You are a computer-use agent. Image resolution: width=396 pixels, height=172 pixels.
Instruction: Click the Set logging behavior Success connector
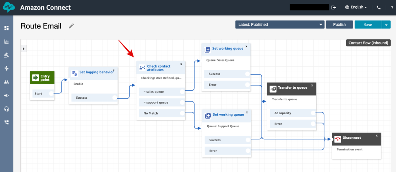[114, 98]
